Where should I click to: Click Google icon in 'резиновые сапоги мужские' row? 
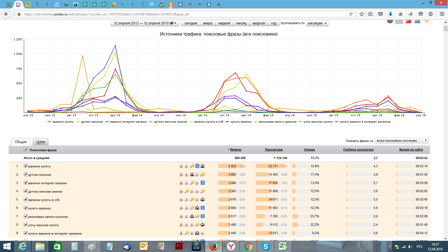coord(203,216)
